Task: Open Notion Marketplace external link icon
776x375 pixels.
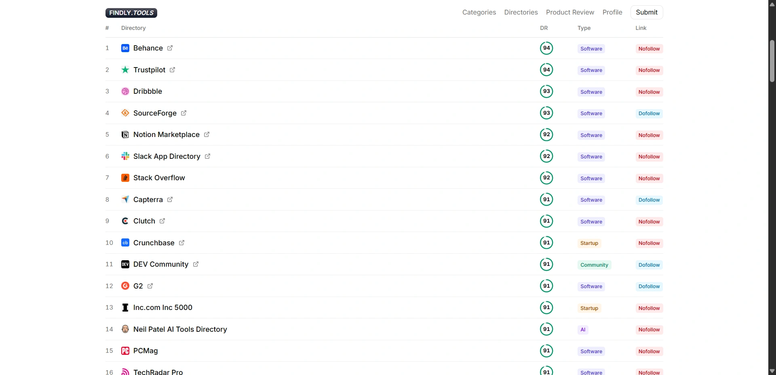Action: [207, 135]
